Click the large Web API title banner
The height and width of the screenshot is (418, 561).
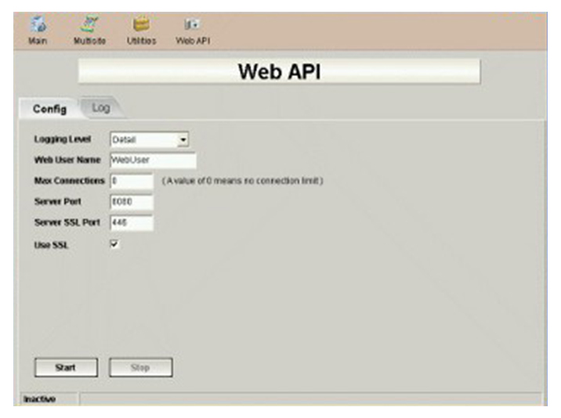click(x=279, y=72)
